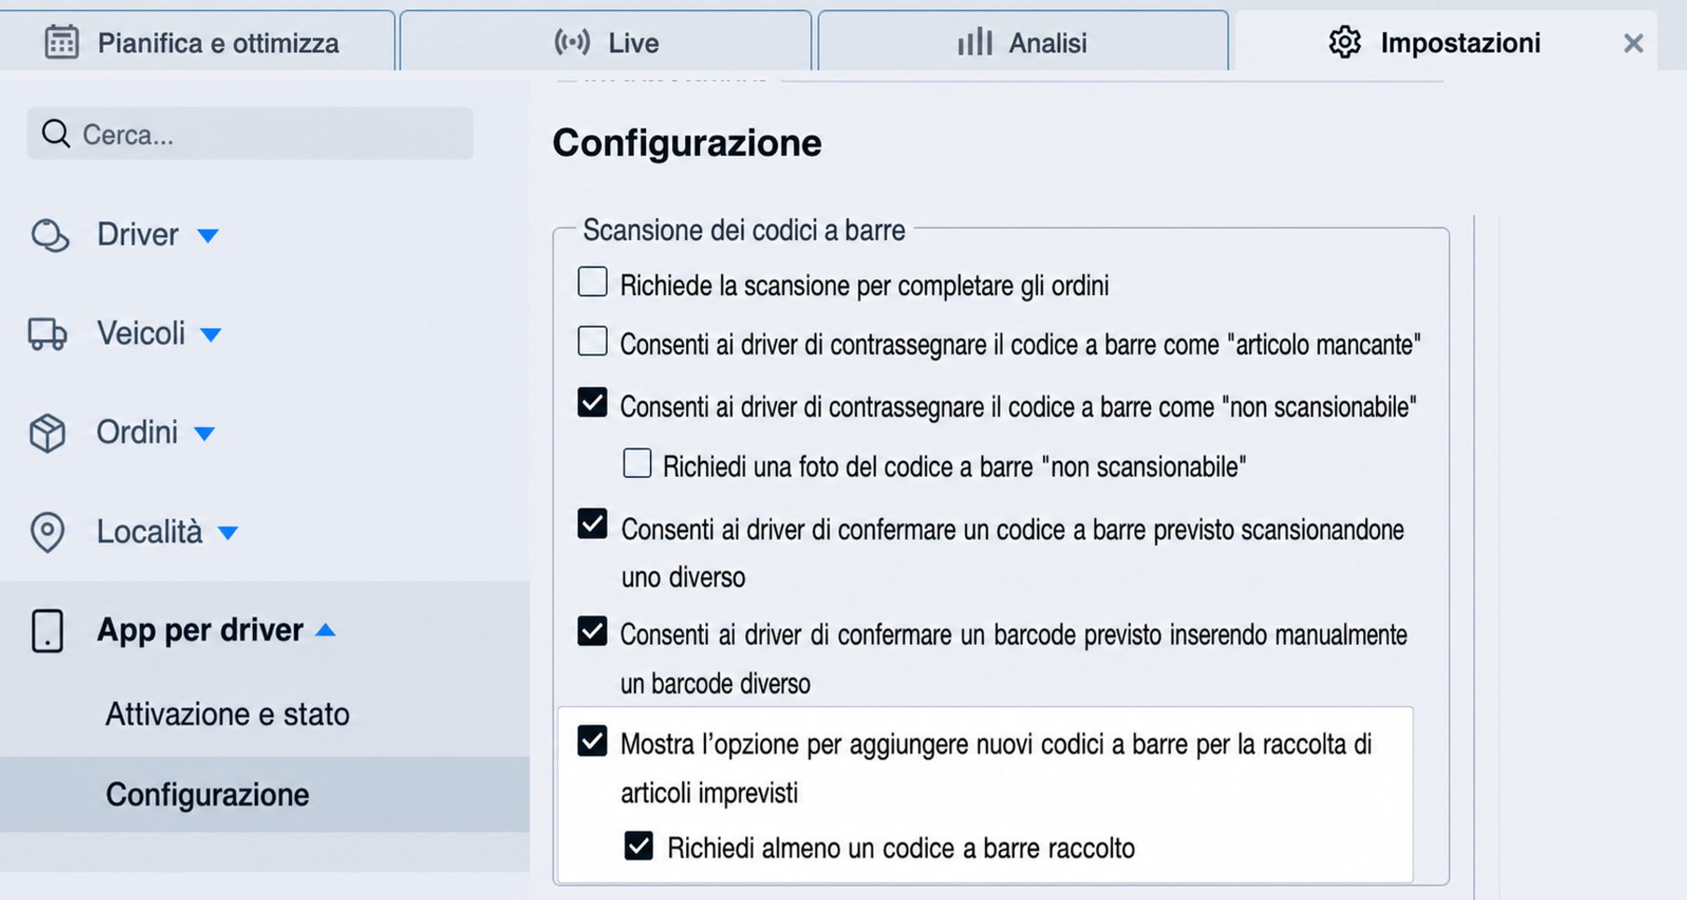Image resolution: width=1687 pixels, height=900 pixels.
Task: Click the Analisi bar chart icon
Action: [x=975, y=42]
